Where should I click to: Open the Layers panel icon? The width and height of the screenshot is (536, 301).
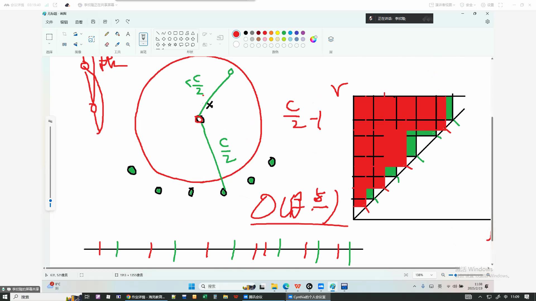tap(331, 39)
